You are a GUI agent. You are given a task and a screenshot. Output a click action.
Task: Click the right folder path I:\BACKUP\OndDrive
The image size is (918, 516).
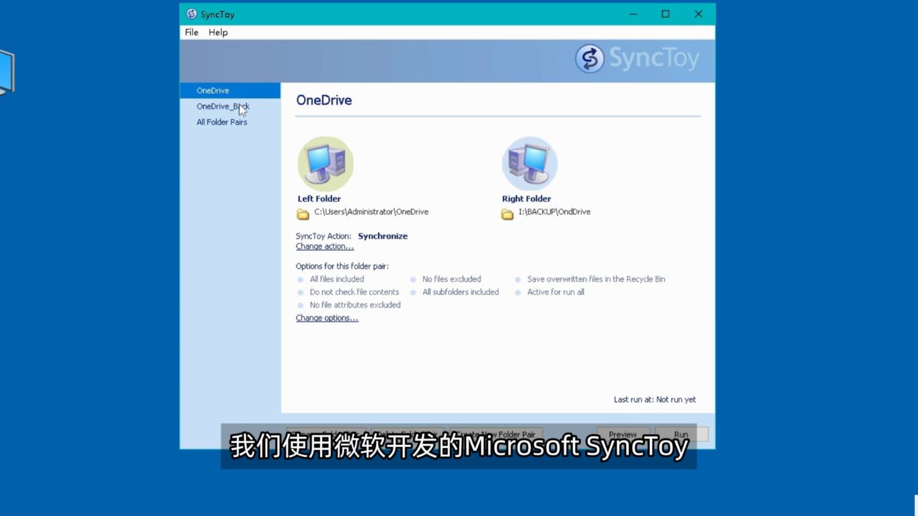point(554,212)
